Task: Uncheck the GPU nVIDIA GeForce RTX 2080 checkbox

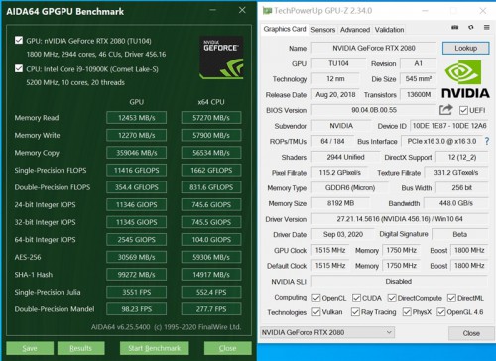Action: (x=19, y=41)
